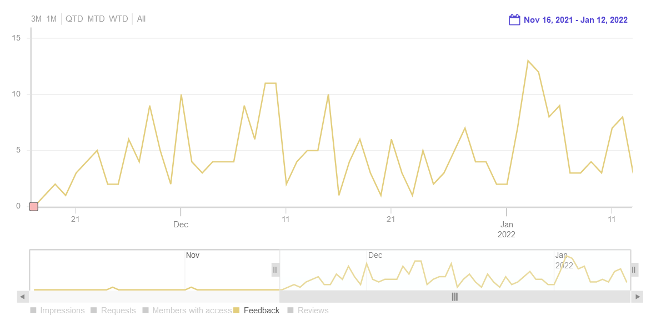The image size is (661, 326).
Task: Click the yellow Feedback legend color swatch
Action: [237, 310]
